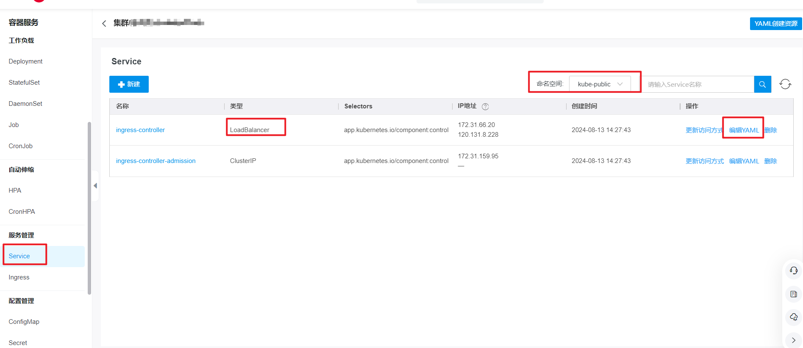
Task: Click the sidebar vertical scrollbar
Action: click(x=89, y=207)
